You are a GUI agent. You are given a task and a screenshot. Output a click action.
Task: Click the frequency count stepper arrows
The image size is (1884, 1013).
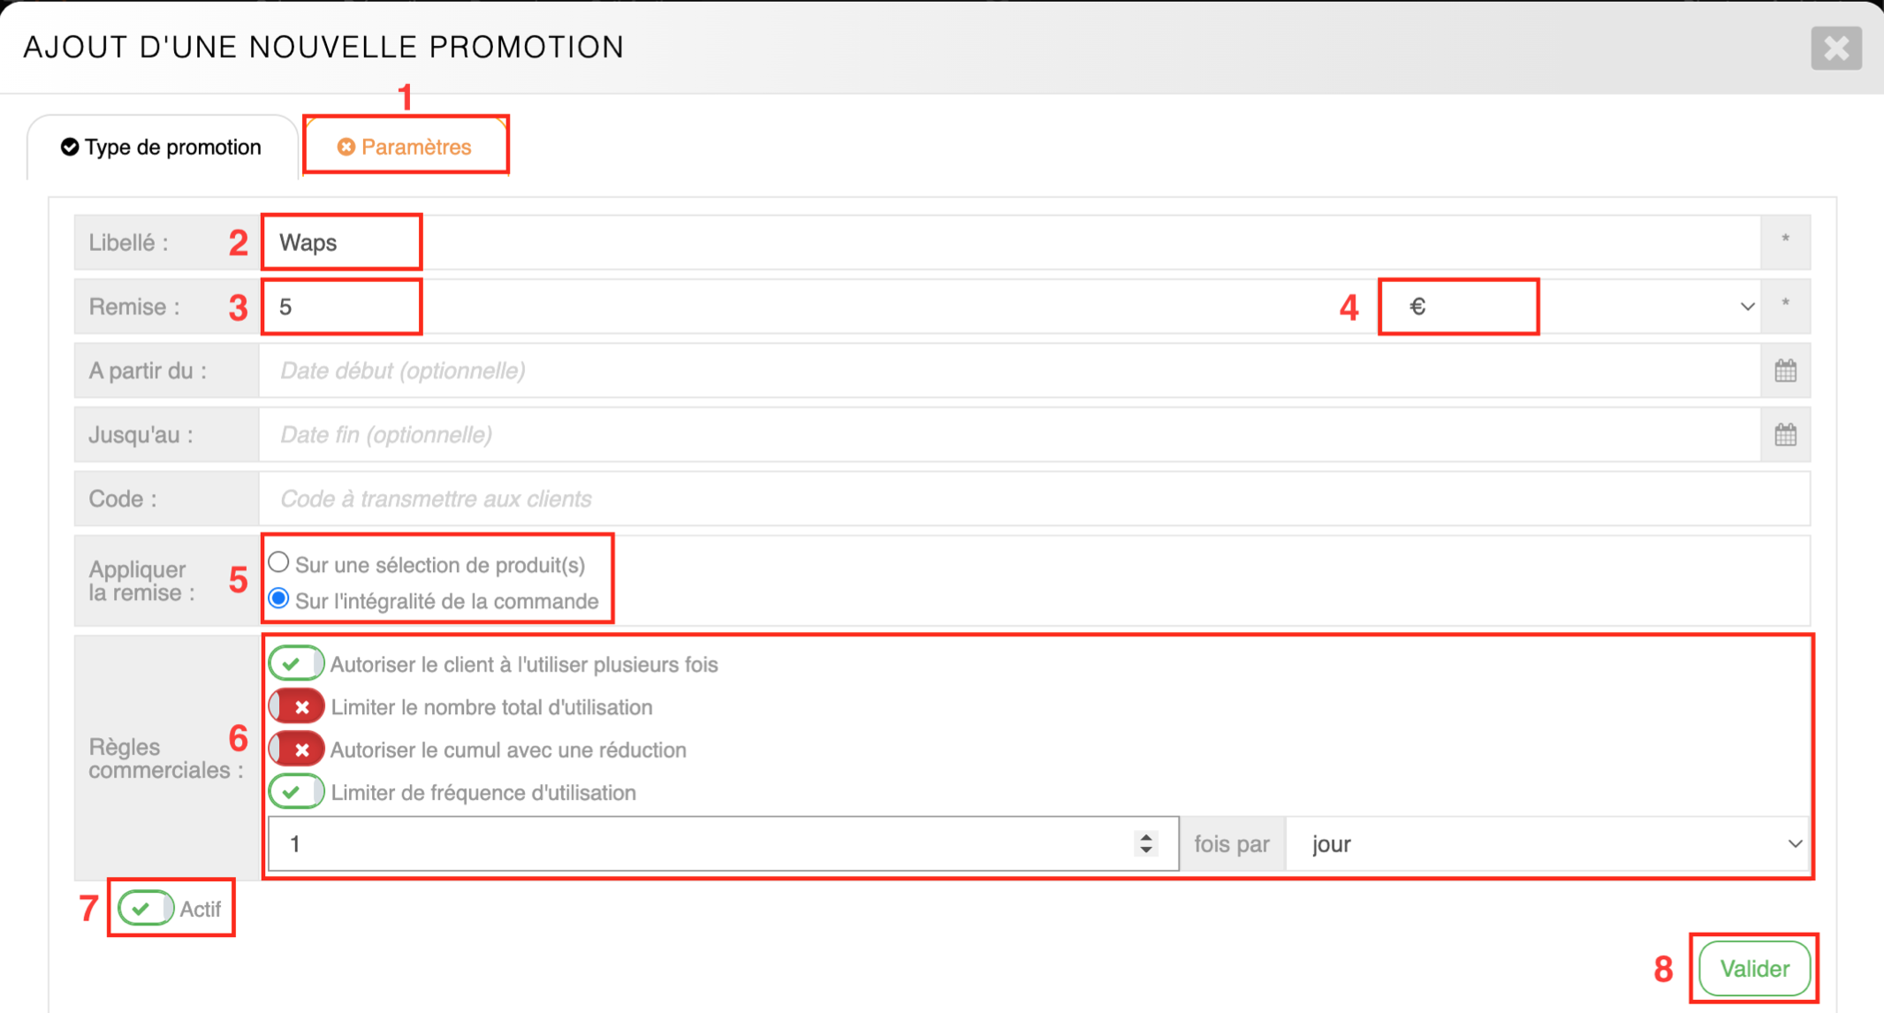(x=1145, y=843)
